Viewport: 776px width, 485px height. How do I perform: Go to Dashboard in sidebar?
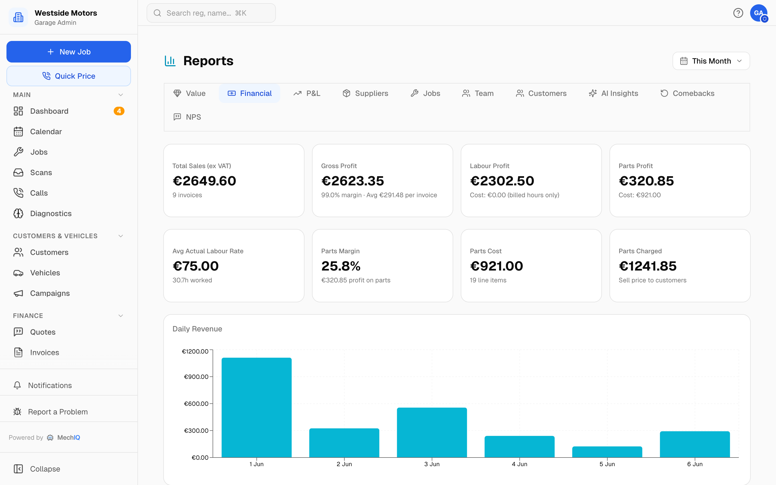pos(69,111)
